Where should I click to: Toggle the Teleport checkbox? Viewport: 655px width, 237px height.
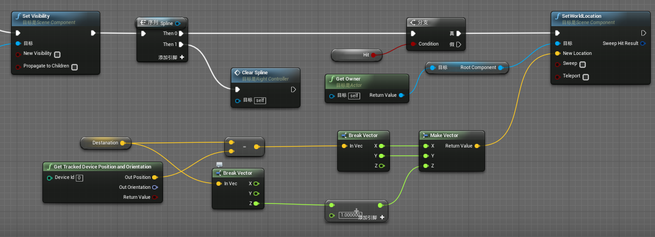click(585, 77)
